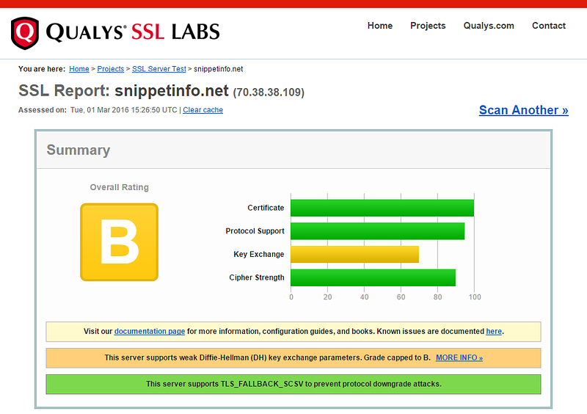Click the 'SSL Report: snippetinfo.net' heading

click(x=123, y=91)
